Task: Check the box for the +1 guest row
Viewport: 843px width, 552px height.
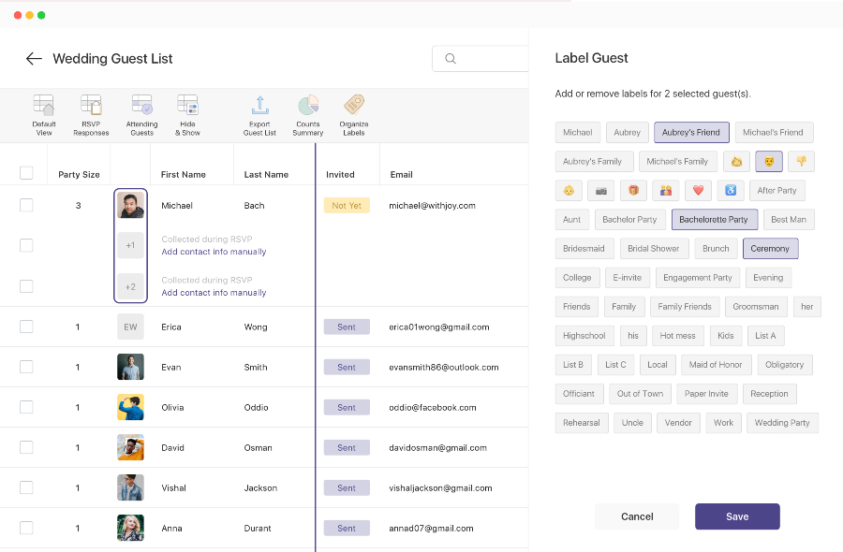Action: pos(26,245)
